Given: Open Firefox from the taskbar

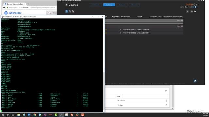Looking at the screenshot, I should [77, 115].
